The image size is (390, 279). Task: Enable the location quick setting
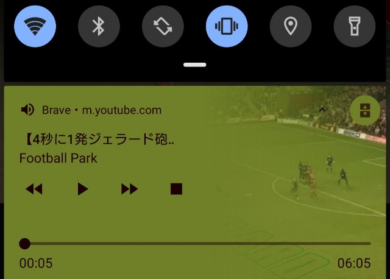[x=291, y=26]
